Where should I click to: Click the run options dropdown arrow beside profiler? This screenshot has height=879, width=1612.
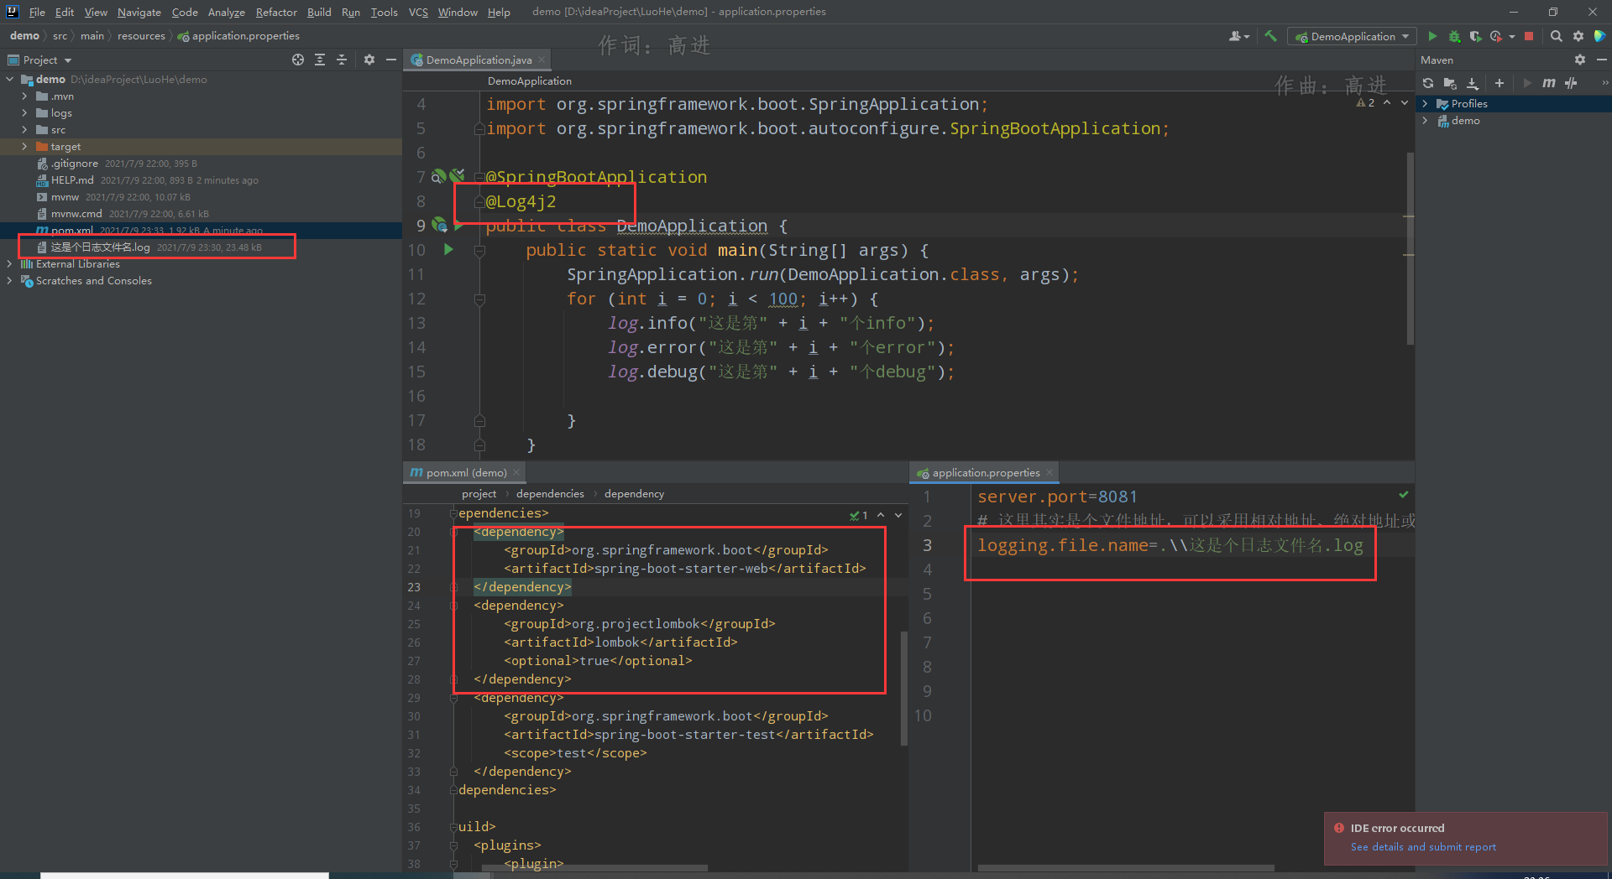tap(1511, 36)
